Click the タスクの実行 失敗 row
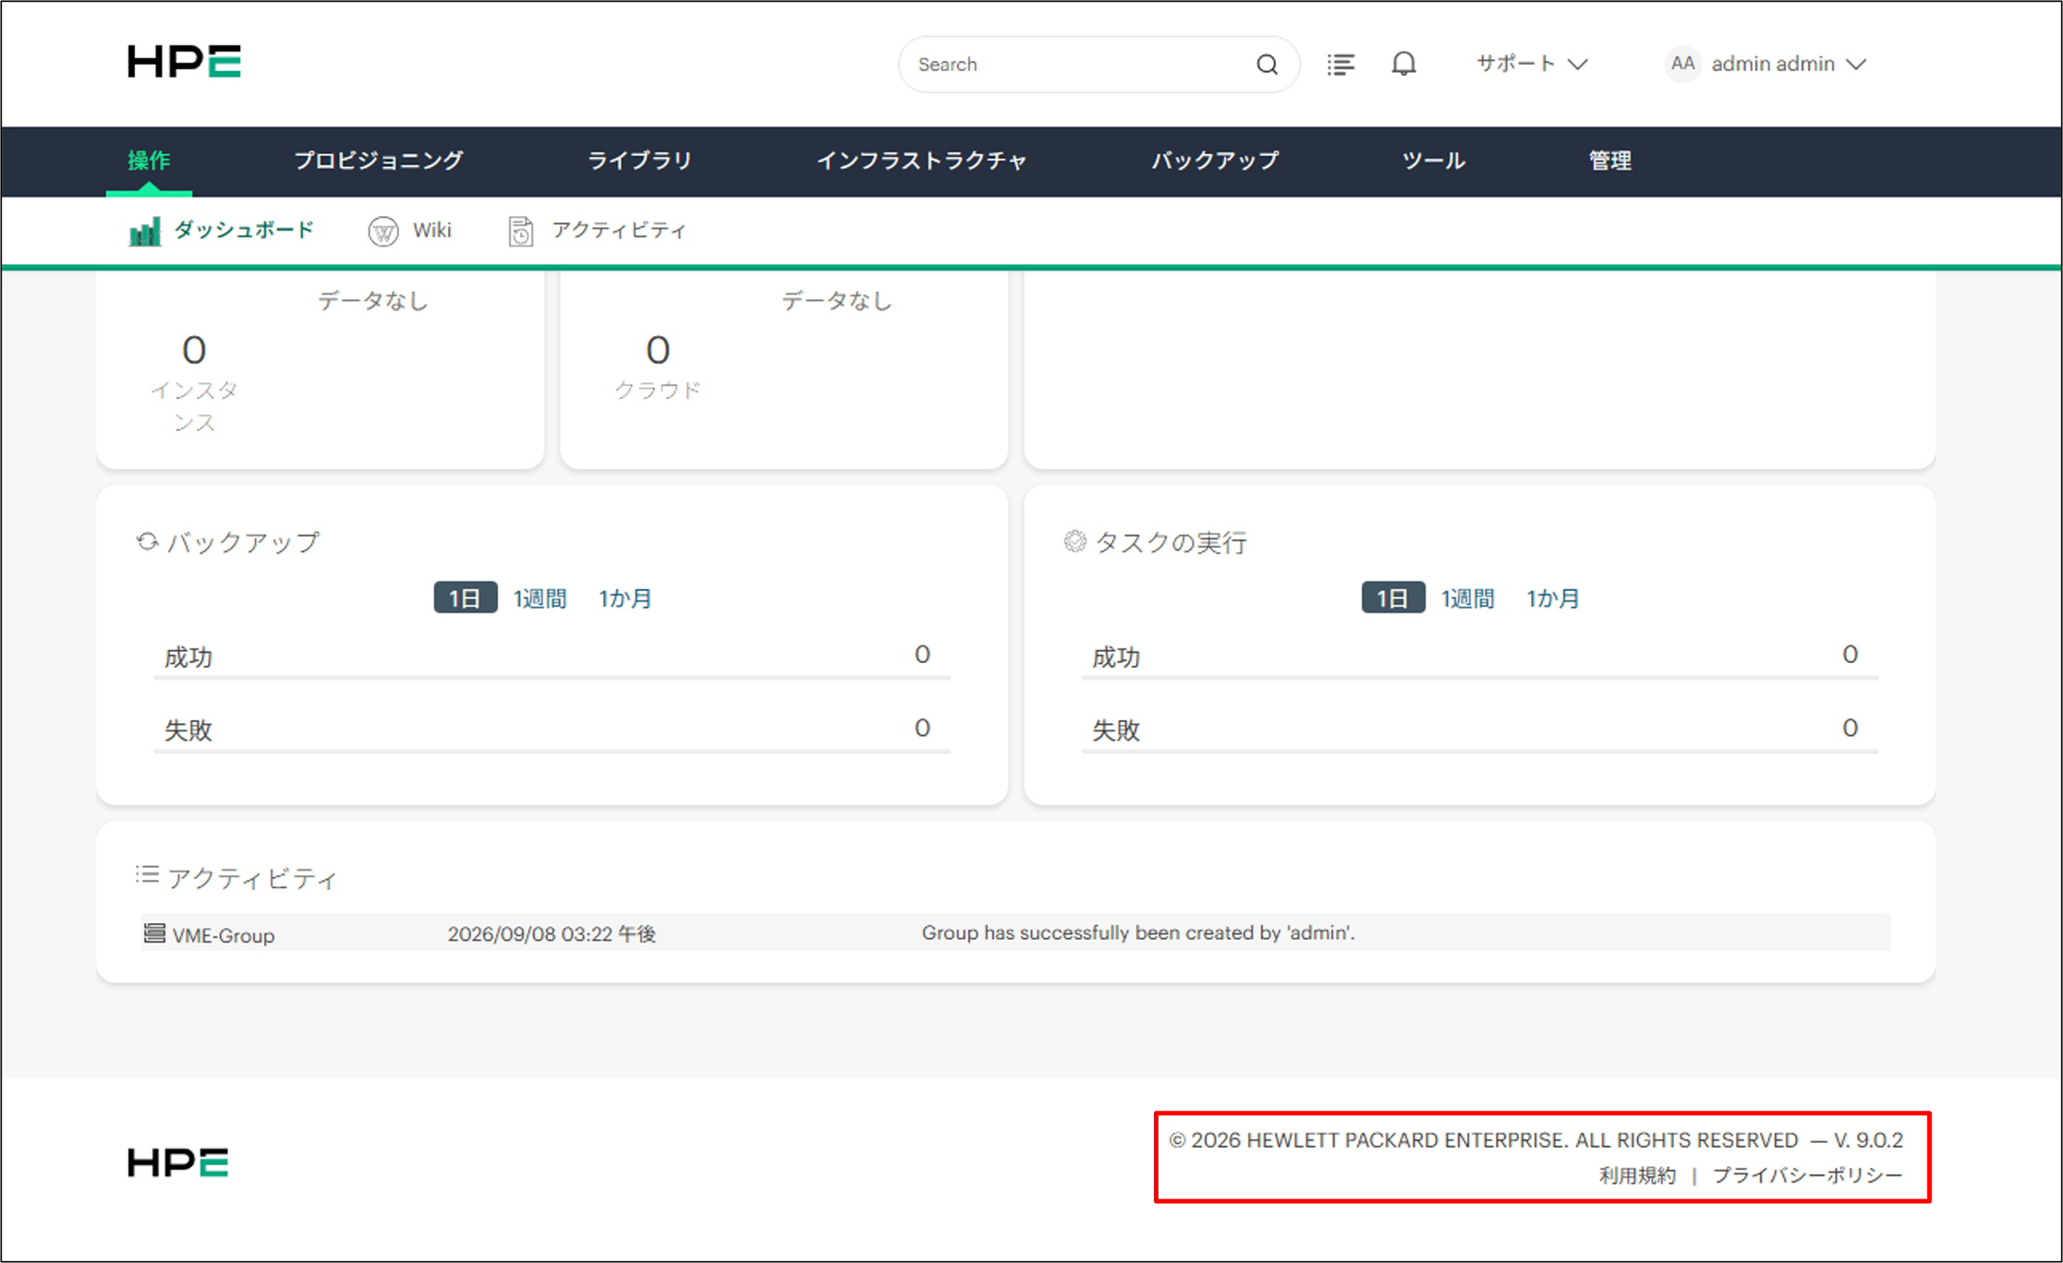 point(1479,730)
